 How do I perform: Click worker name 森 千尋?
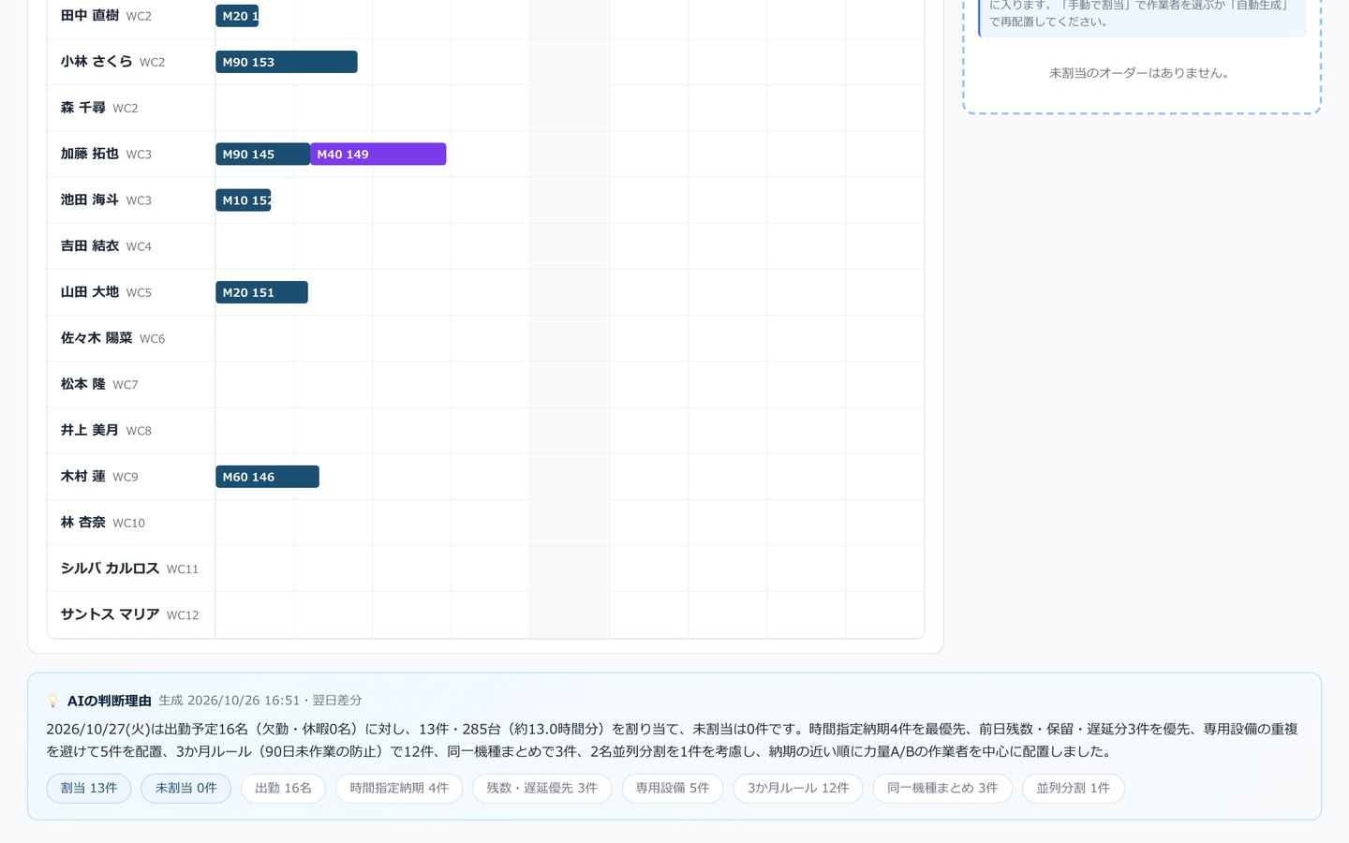pos(83,108)
